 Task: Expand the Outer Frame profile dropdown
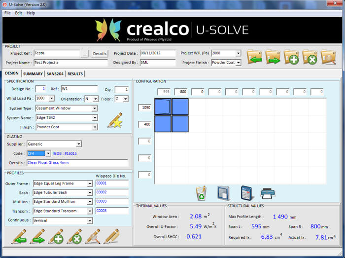(90, 184)
